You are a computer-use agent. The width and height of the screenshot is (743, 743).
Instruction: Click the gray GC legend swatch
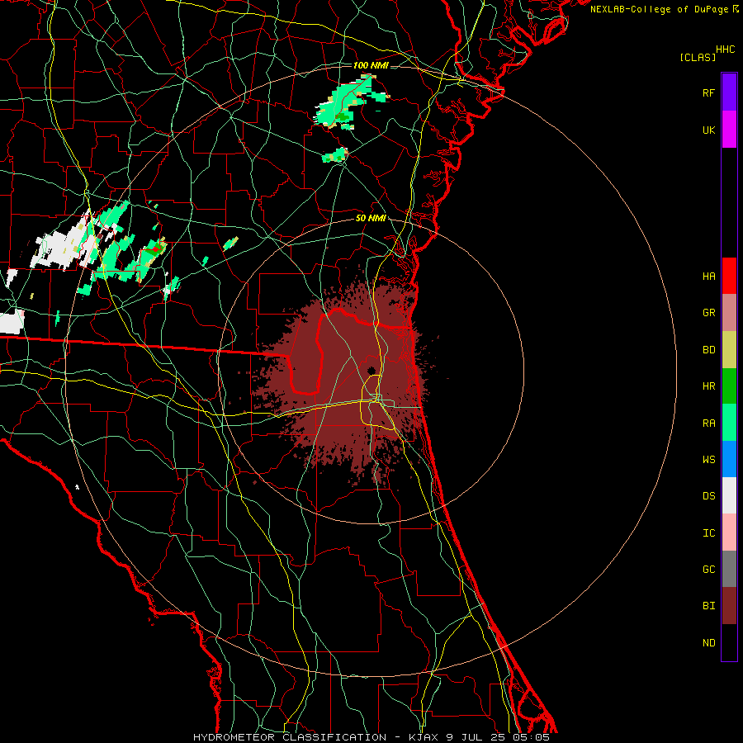click(x=729, y=569)
